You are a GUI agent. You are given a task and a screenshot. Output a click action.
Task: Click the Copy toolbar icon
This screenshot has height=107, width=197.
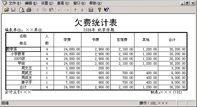44,10
